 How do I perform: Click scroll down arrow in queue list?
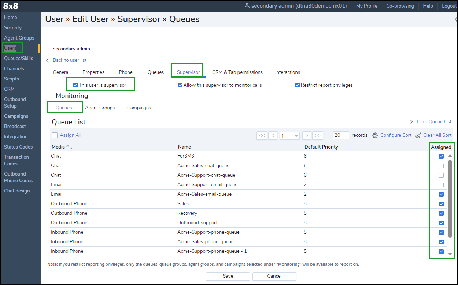[450, 254]
